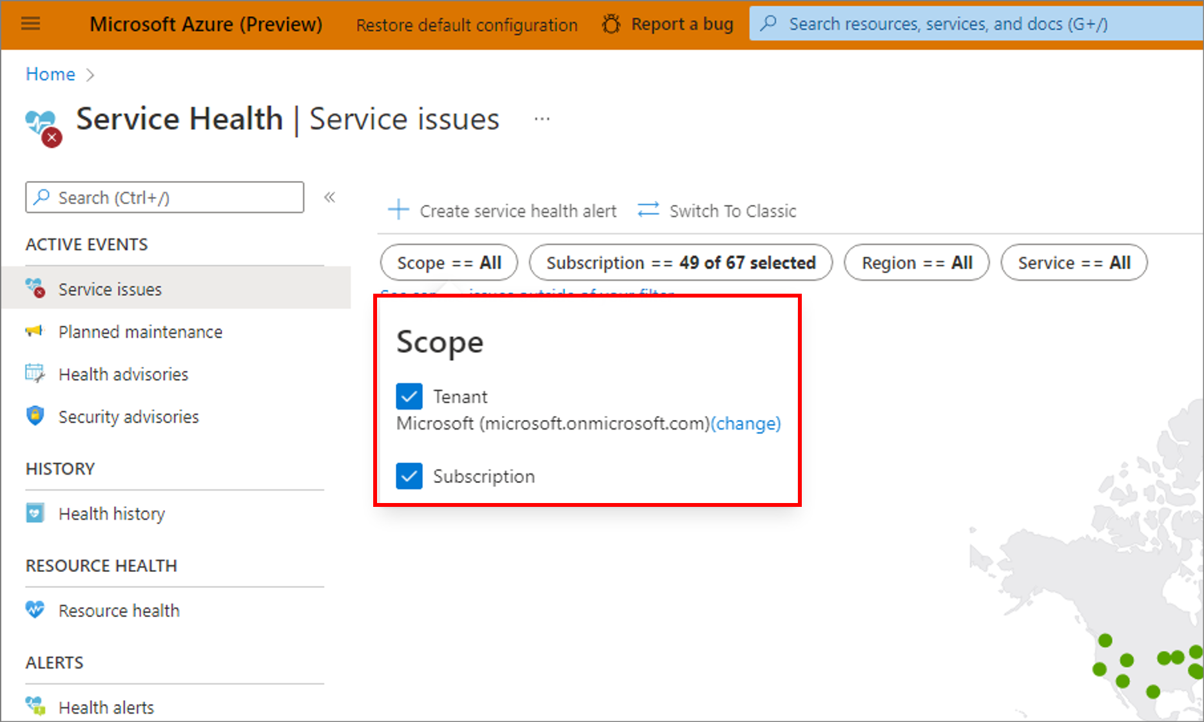Open the ellipsis more options menu
The image size is (1204, 722).
pyautogui.click(x=542, y=119)
